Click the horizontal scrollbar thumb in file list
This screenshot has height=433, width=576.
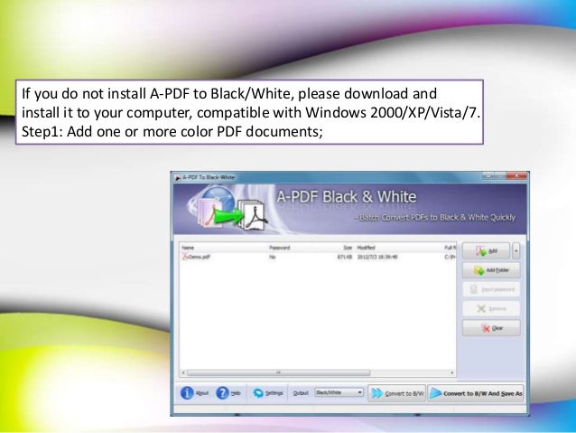[278, 373]
